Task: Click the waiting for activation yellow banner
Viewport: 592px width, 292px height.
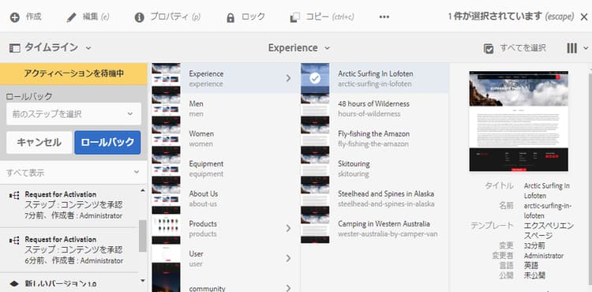Action: [73, 74]
